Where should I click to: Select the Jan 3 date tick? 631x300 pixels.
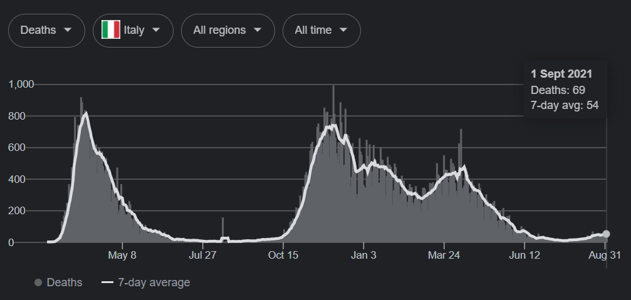(x=363, y=256)
